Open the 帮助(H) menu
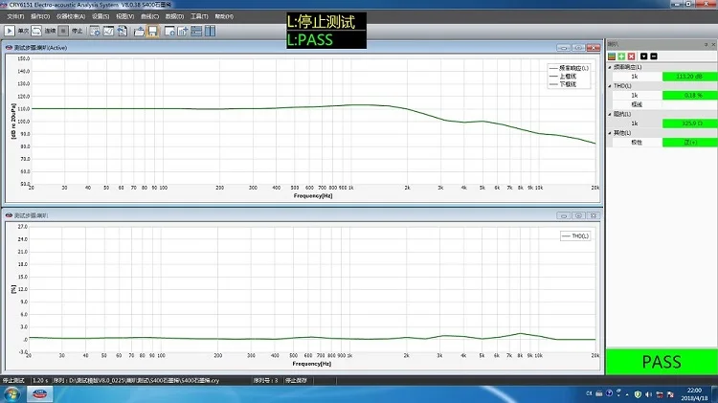Screen dimensions: 718x403 click(224, 16)
